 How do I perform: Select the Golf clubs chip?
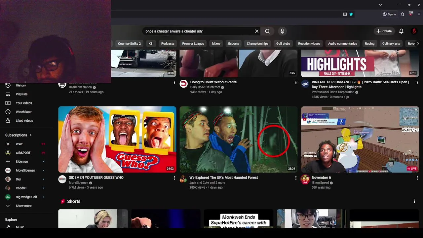283,44
